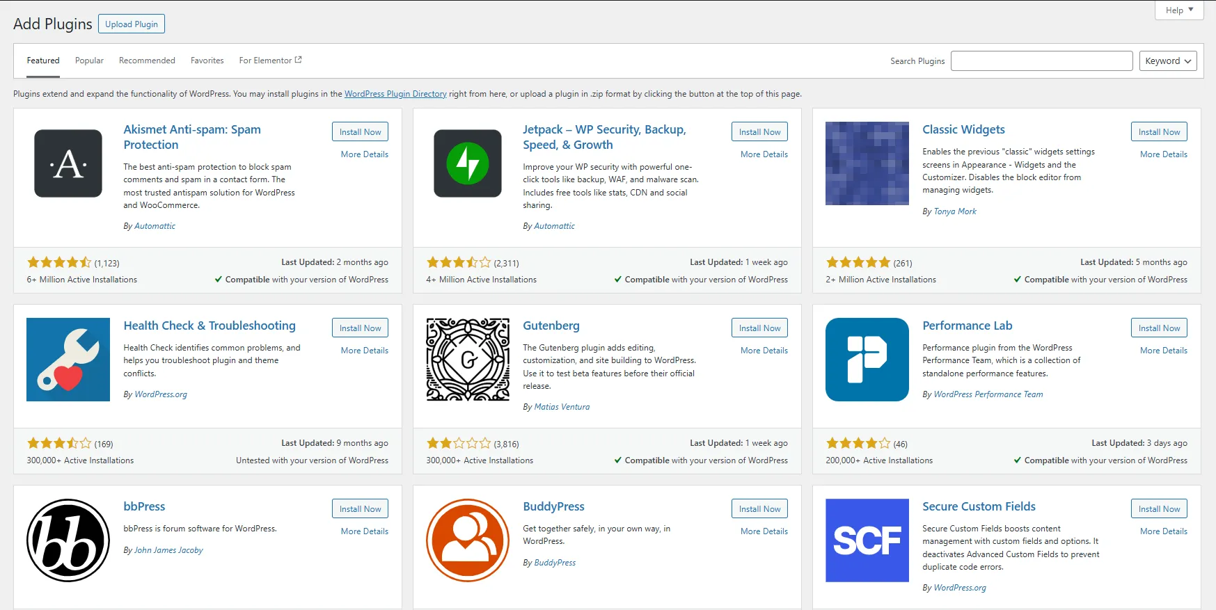Open the WordPress Performance Team author link
The image size is (1216, 610).
(x=988, y=394)
